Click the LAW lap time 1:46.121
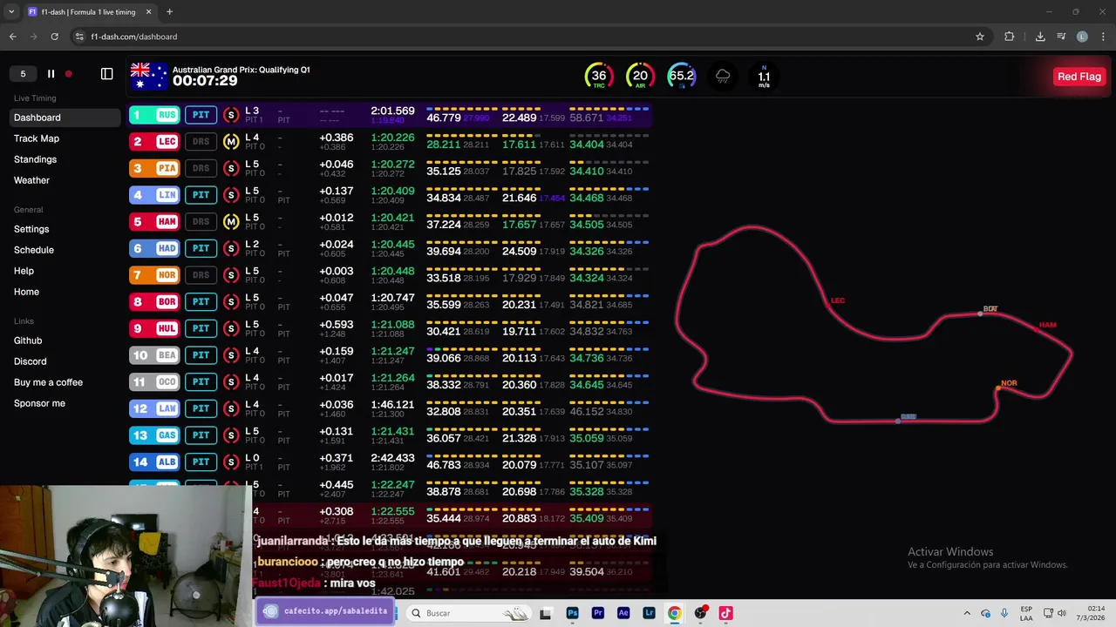This screenshot has height=627, width=1116. pos(392,405)
